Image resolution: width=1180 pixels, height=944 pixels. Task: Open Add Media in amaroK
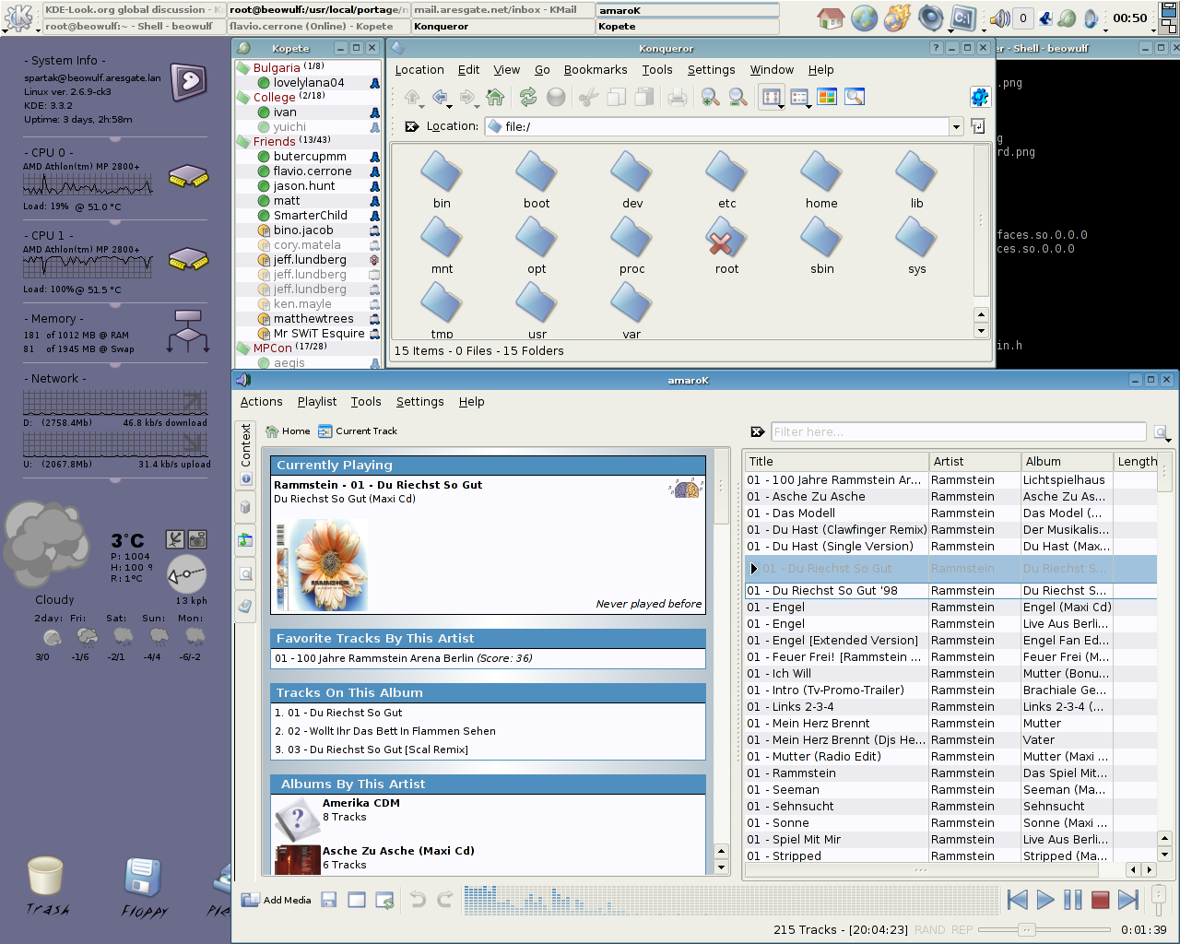click(276, 900)
